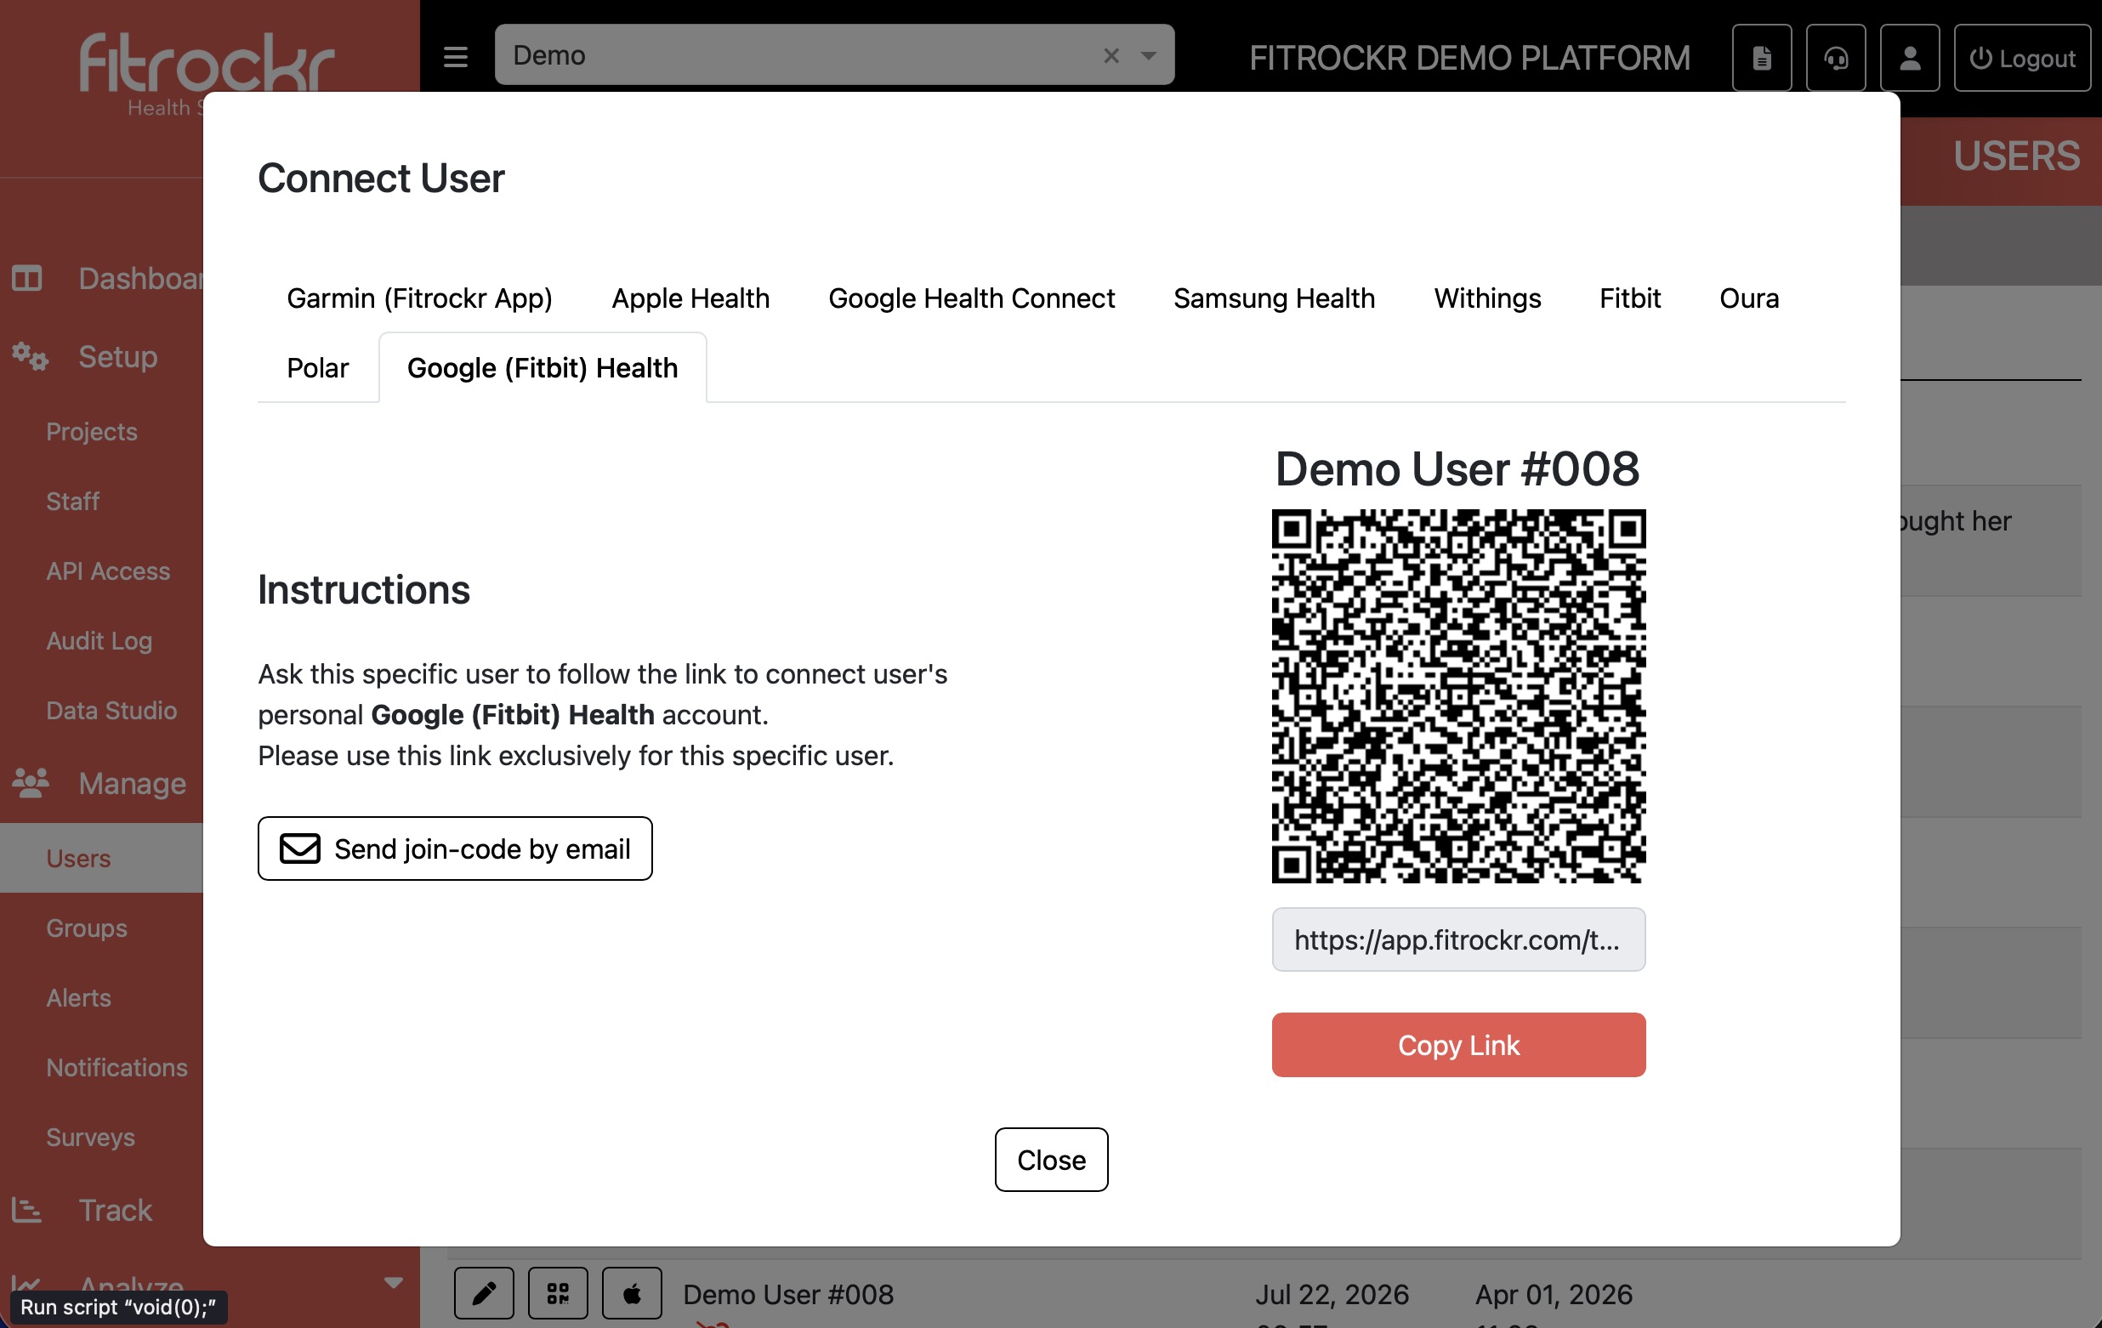
Task: Click the QR code icon button
Action: (x=558, y=1292)
